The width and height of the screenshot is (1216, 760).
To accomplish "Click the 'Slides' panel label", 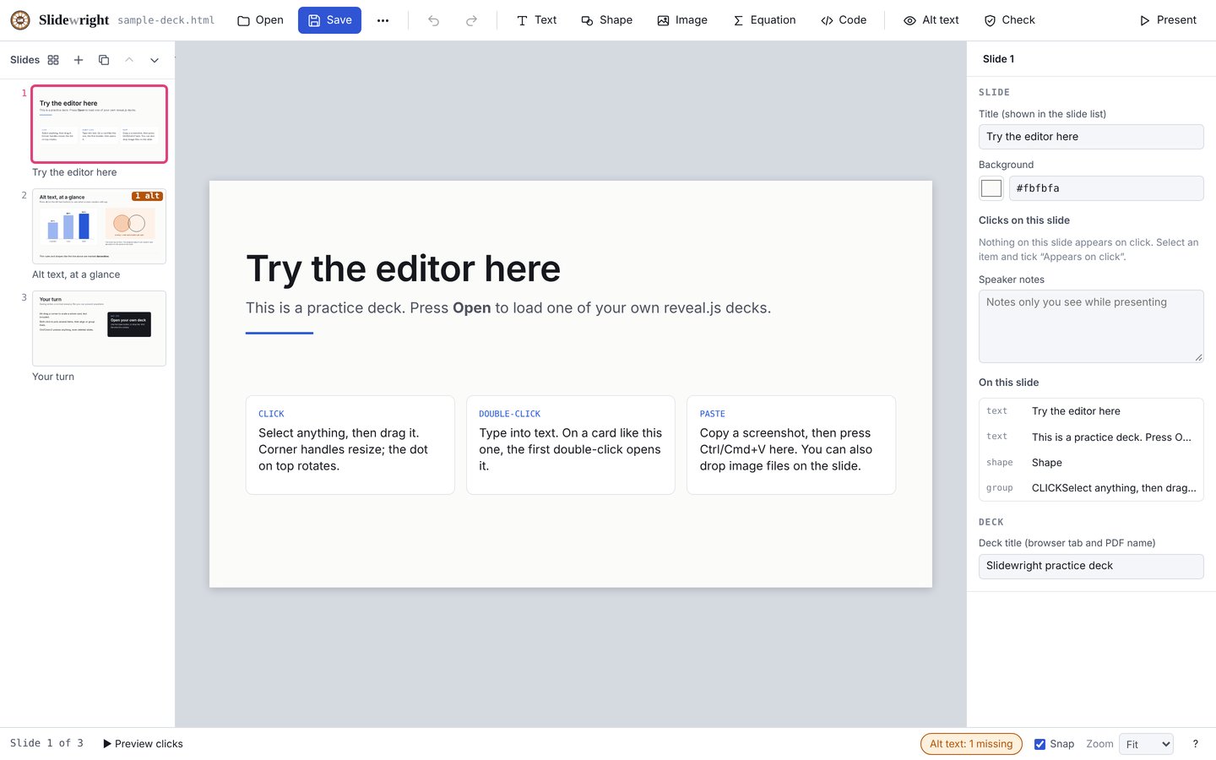I will pyautogui.click(x=24, y=60).
